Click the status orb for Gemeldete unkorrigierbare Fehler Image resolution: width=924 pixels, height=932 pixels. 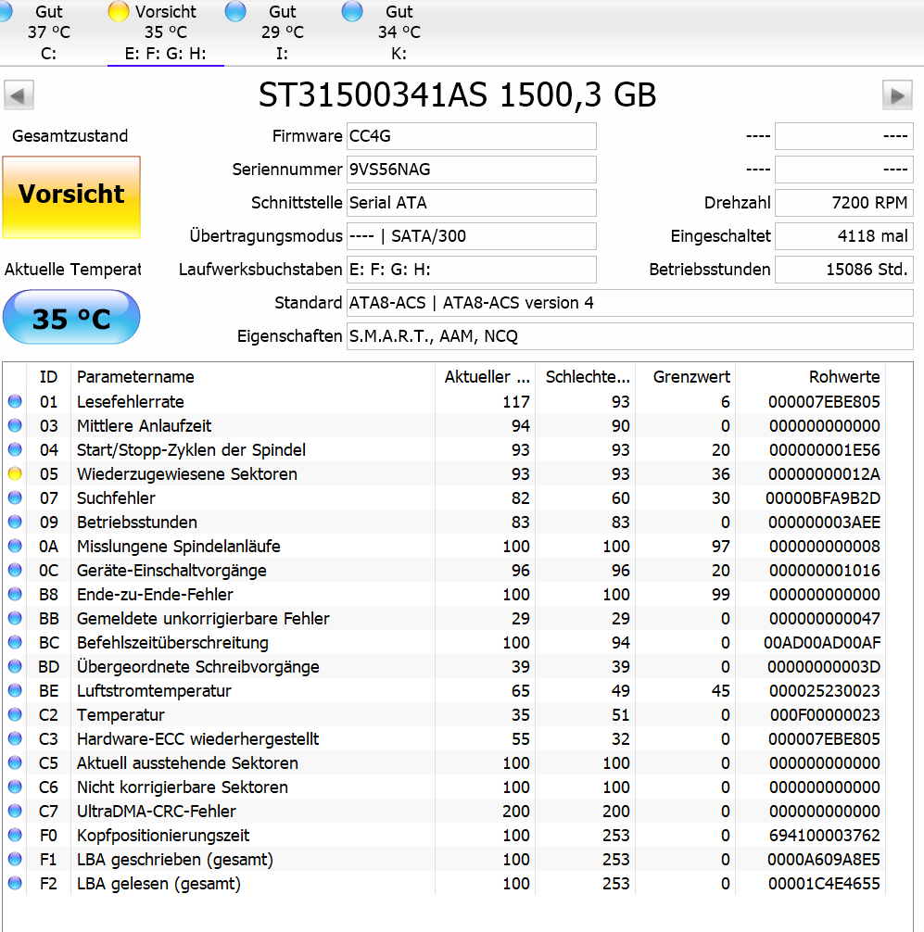[15, 618]
